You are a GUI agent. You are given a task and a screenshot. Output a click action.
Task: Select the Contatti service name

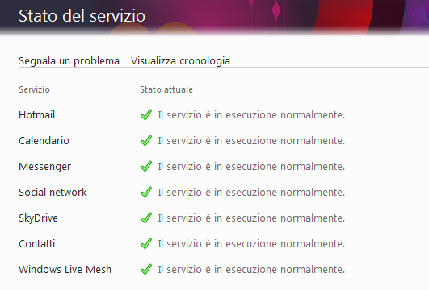(36, 243)
